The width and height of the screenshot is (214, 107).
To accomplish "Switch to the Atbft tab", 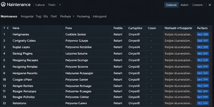I will pos(184,5).
